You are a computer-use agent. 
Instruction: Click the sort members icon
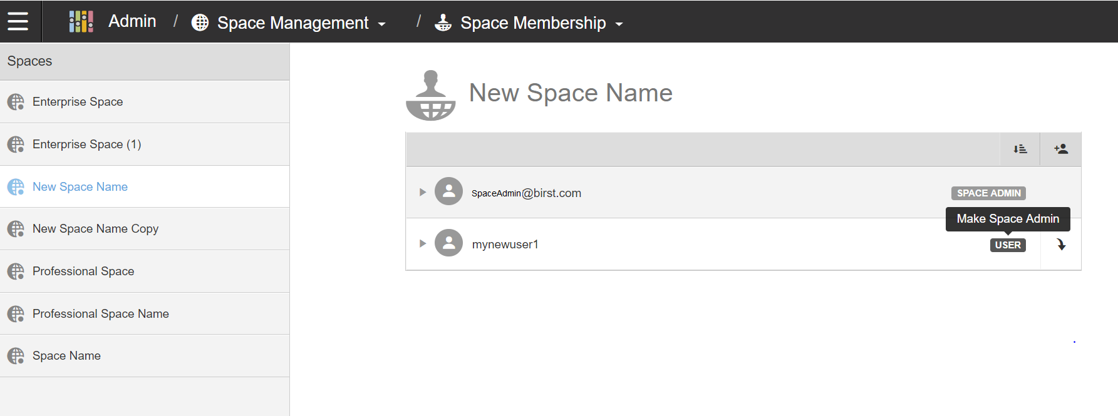(1020, 149)
